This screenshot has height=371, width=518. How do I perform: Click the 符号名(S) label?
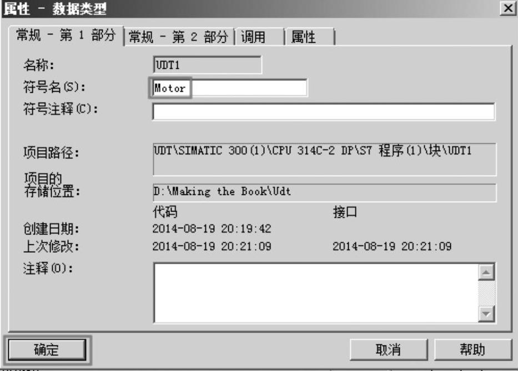(x=54, y=87)
